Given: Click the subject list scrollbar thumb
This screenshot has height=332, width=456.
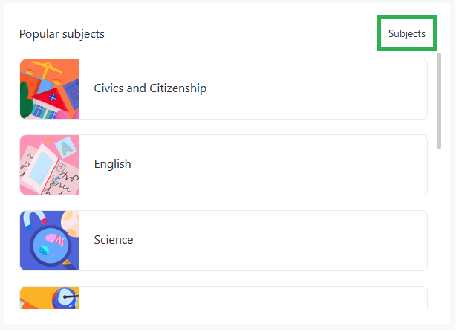Looking at the screenshot, I should (439, 101).
